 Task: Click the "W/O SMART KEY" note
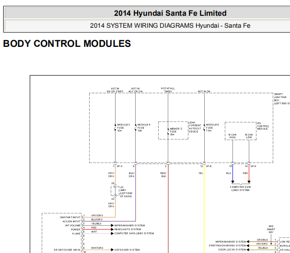point(271,229)
